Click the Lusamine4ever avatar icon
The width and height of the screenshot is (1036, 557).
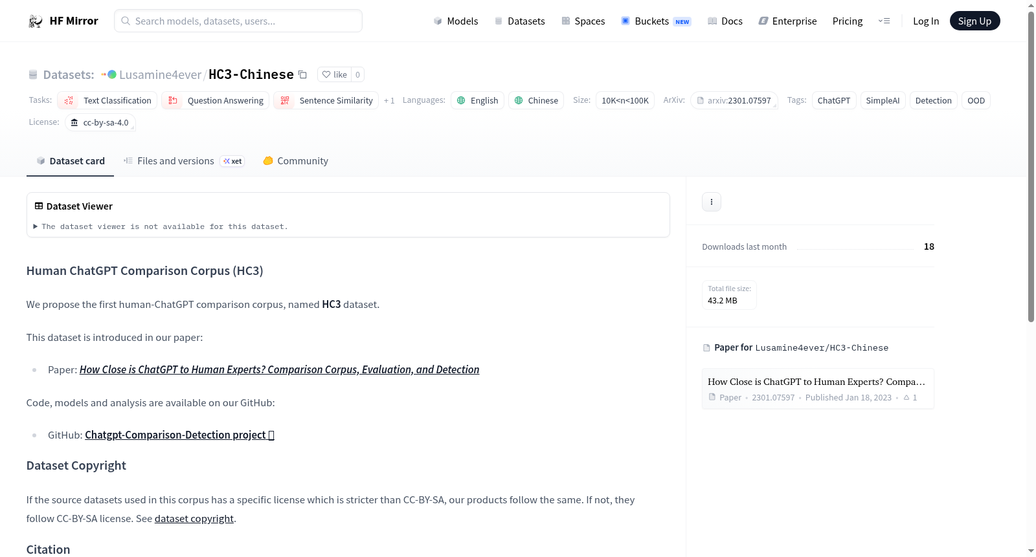112,74
